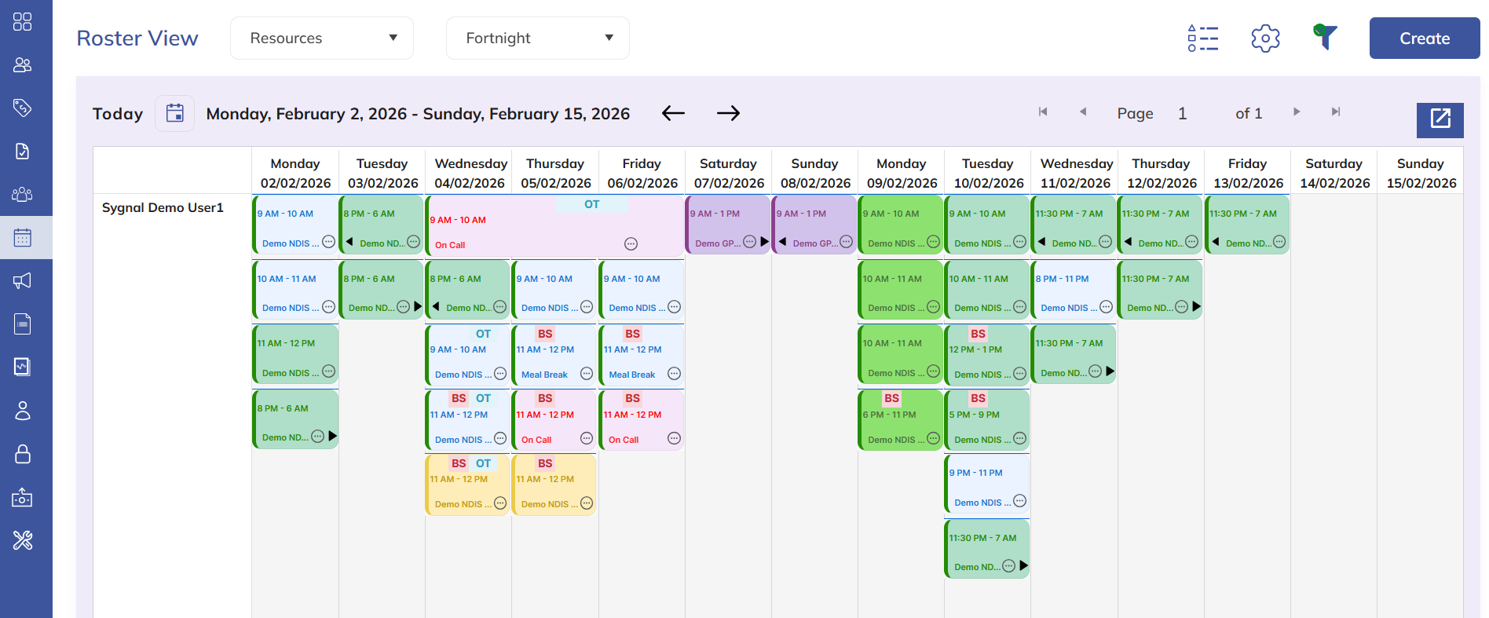The height and width of the screenshot is (618, 1489).
Task: Click the price tag sidebar icon
Action: (x=23, y=108)
